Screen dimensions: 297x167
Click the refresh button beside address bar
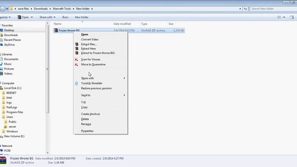point(245,9)
